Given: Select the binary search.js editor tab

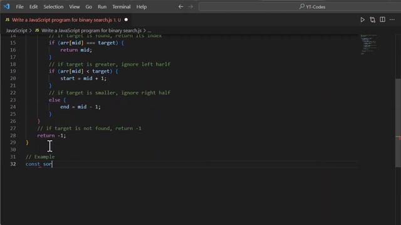Looking at the screenshot, I should [x=66, y=20].
